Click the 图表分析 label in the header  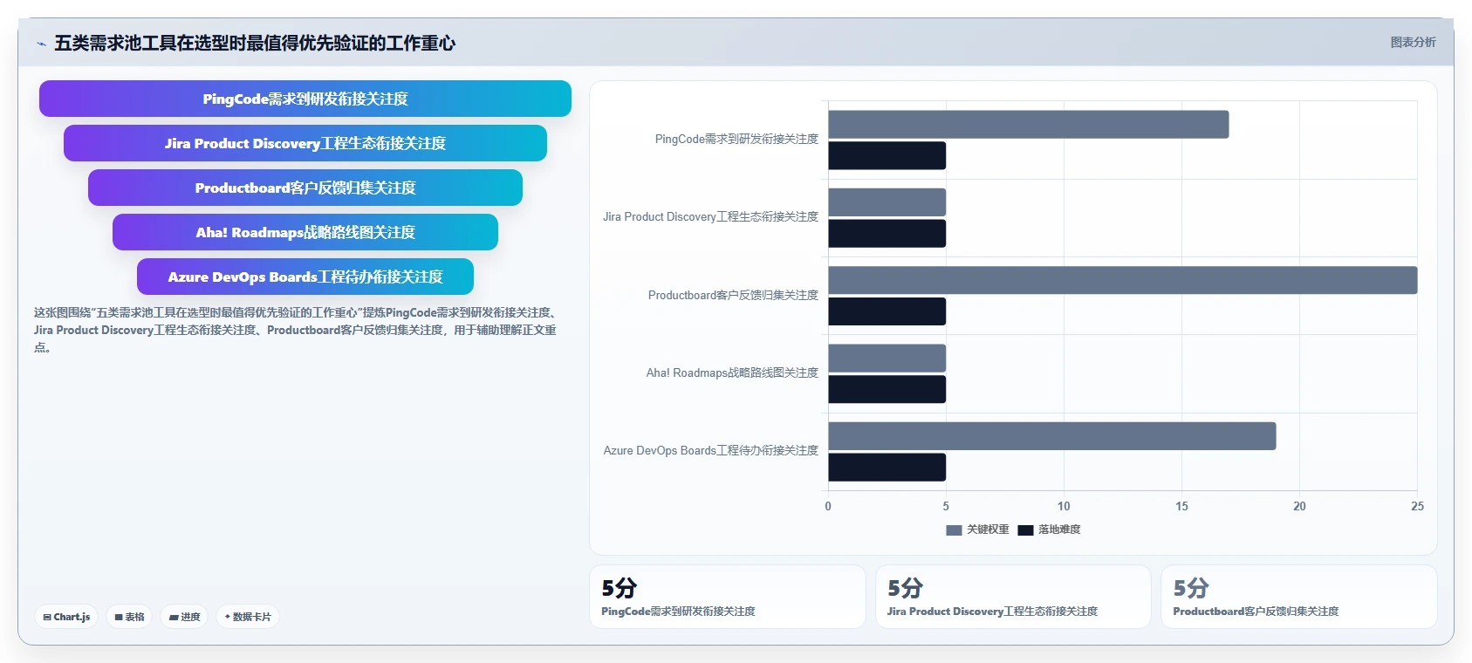pyautogui.click(x=1413, y=42)
